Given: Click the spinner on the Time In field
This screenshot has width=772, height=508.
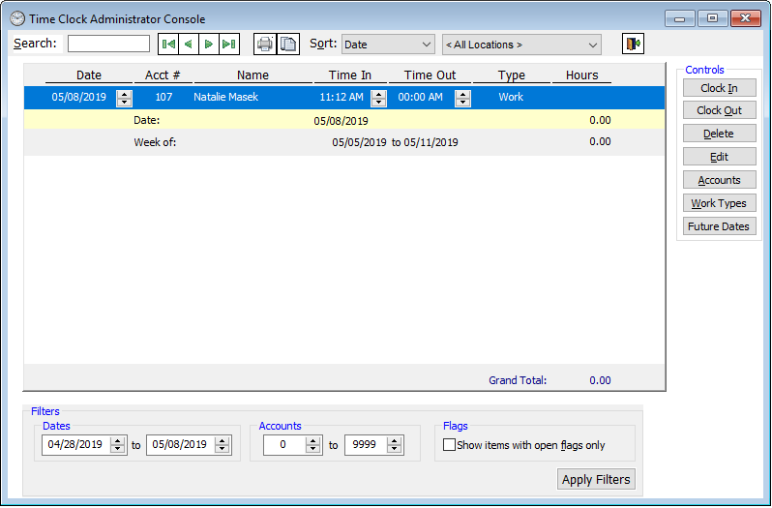Looking at the screenshot, I should [x=378, y=98].
